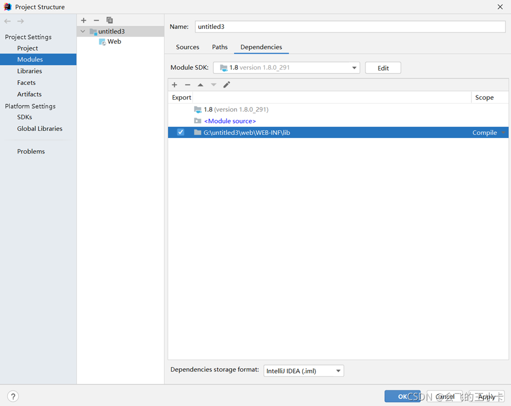Screen dimensions: 511x406
Task: Click the WEB-INF\lib folder icon
Action: pyautogui.click(x=197, y=132)
